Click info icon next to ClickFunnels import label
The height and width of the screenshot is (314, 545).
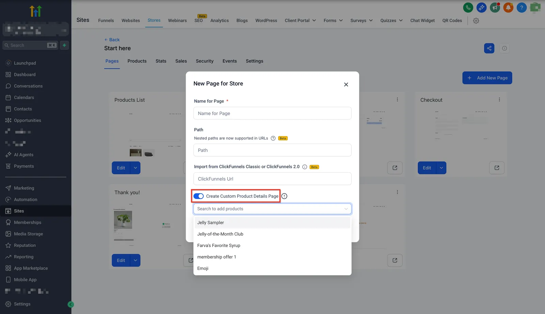click(305, 167)
